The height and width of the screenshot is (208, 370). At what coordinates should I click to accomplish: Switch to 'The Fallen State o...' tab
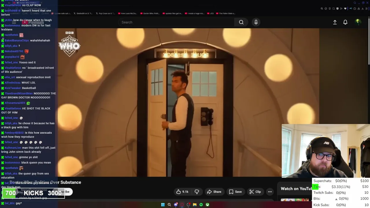(226, 13)
